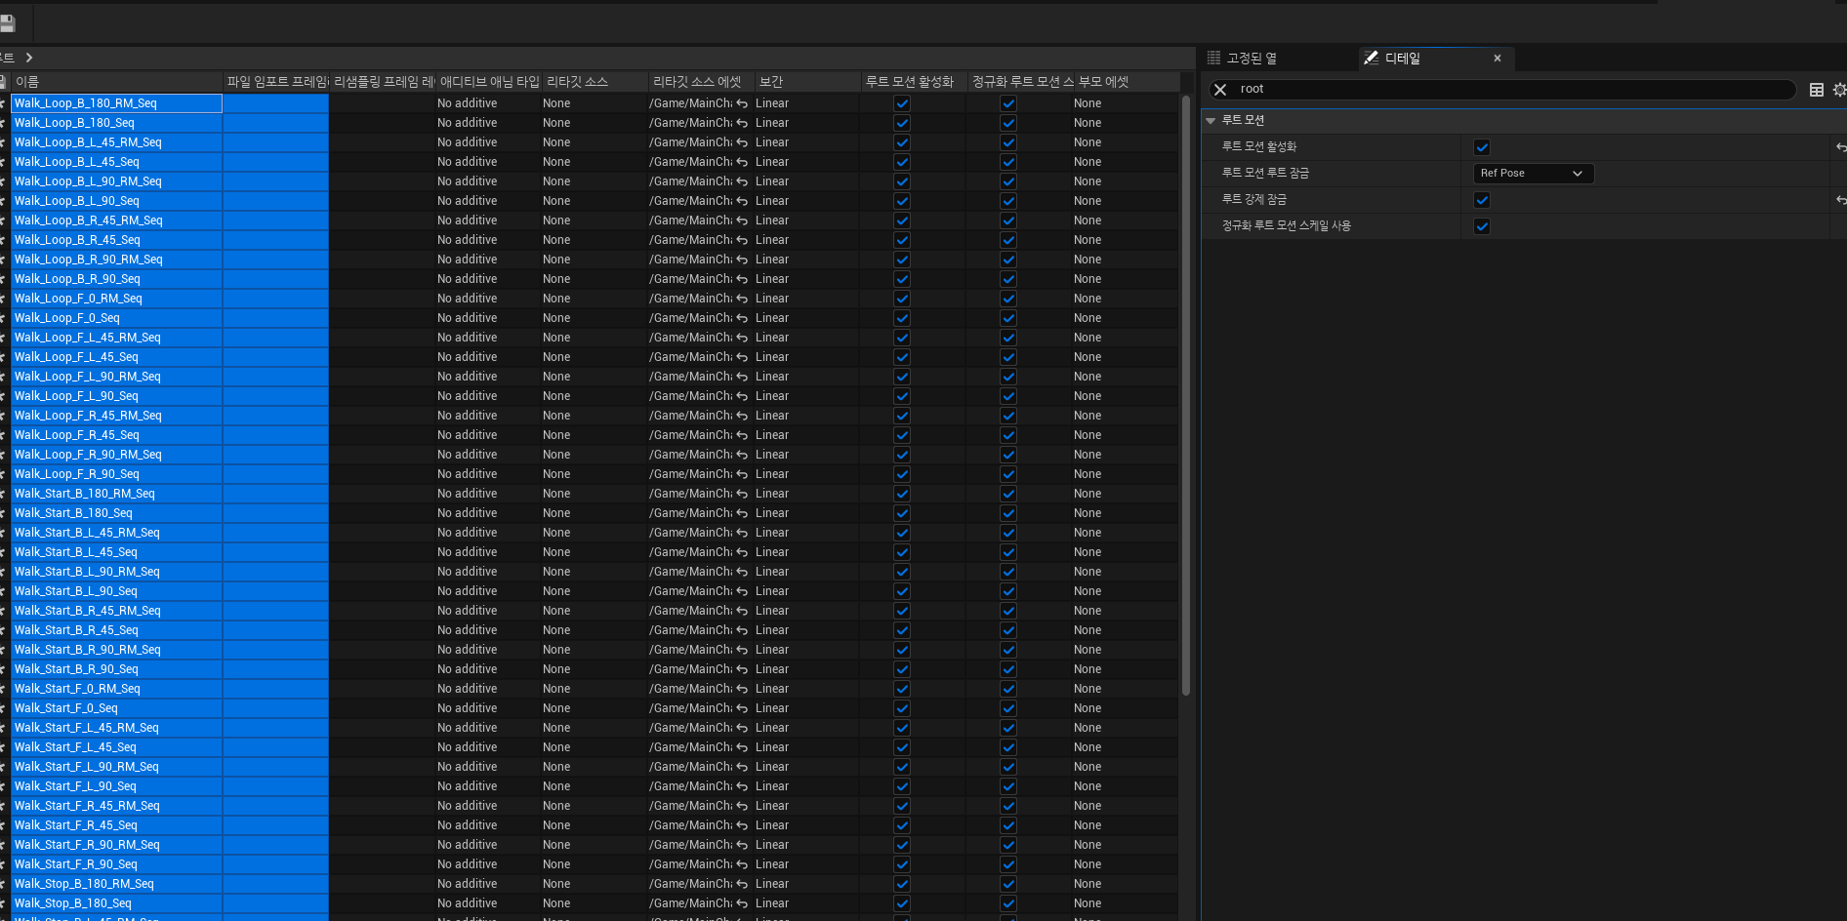Reset retarget source asset for Walk_Start_F_L_90_Seq

[743, 786]
